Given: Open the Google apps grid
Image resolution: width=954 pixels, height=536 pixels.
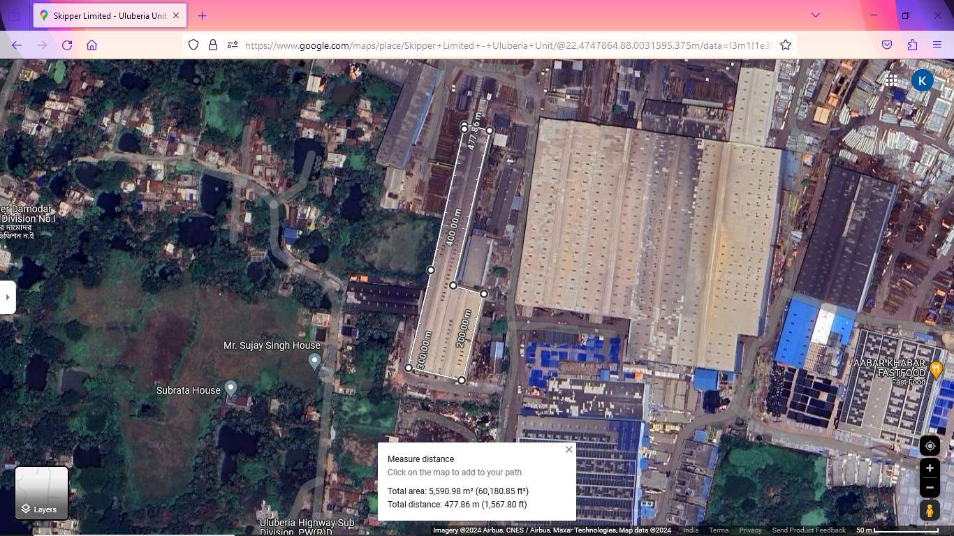Looking at the screenshot, I should tap(891, 80).
